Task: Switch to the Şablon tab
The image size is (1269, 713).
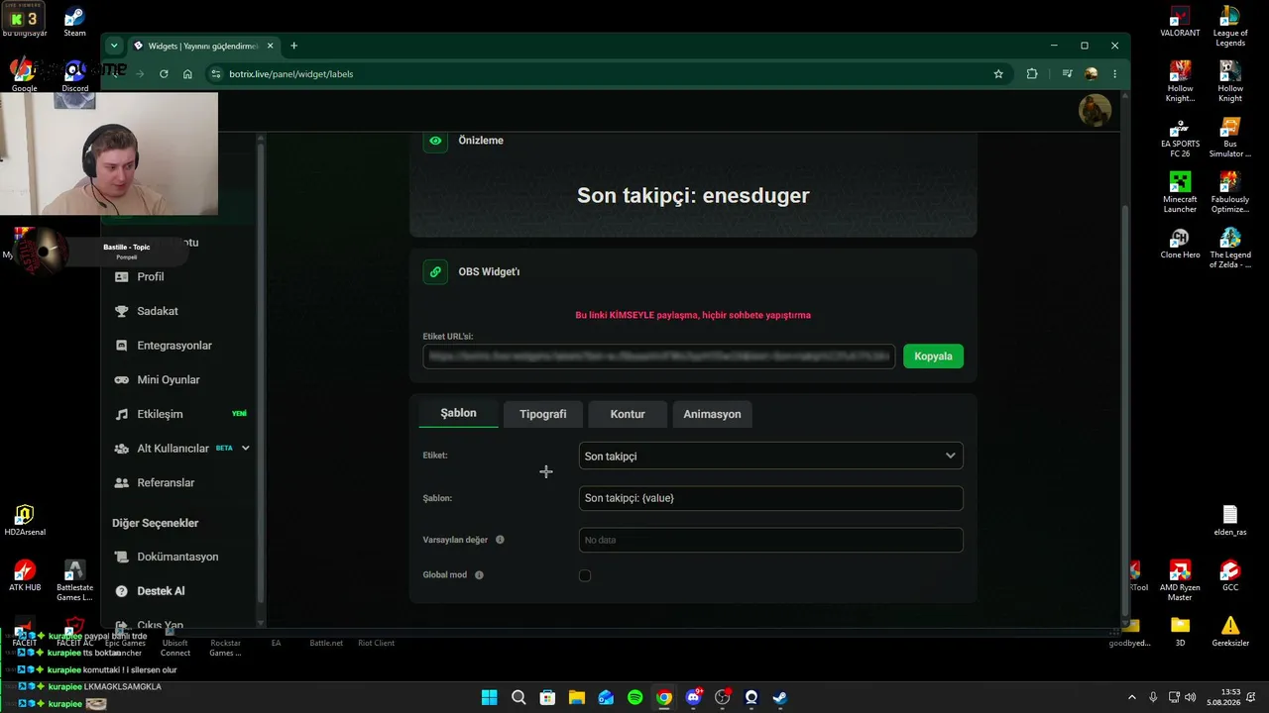Action: [458, 413]
